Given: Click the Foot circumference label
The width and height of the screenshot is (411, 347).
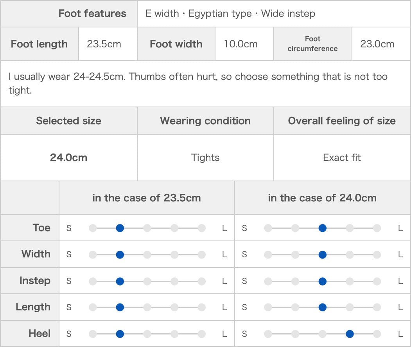Looking at the screenshot, I should tap(312, 44).
